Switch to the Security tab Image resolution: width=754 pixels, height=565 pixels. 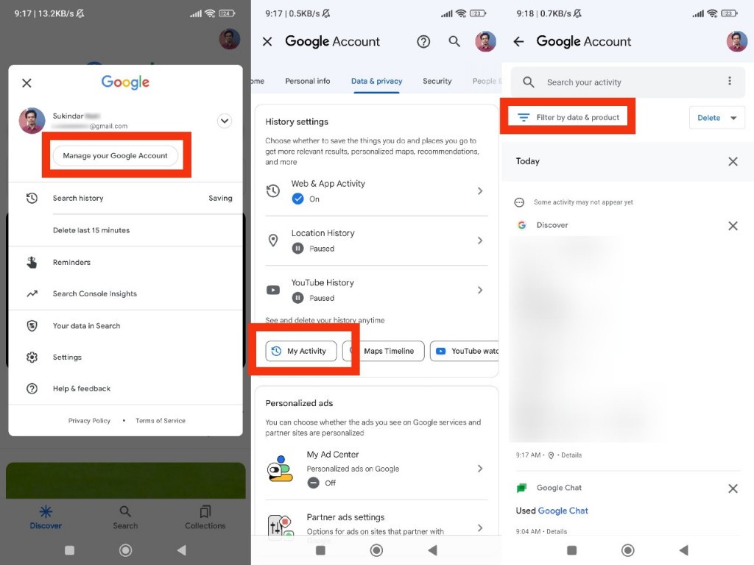(x=437, y=81)
